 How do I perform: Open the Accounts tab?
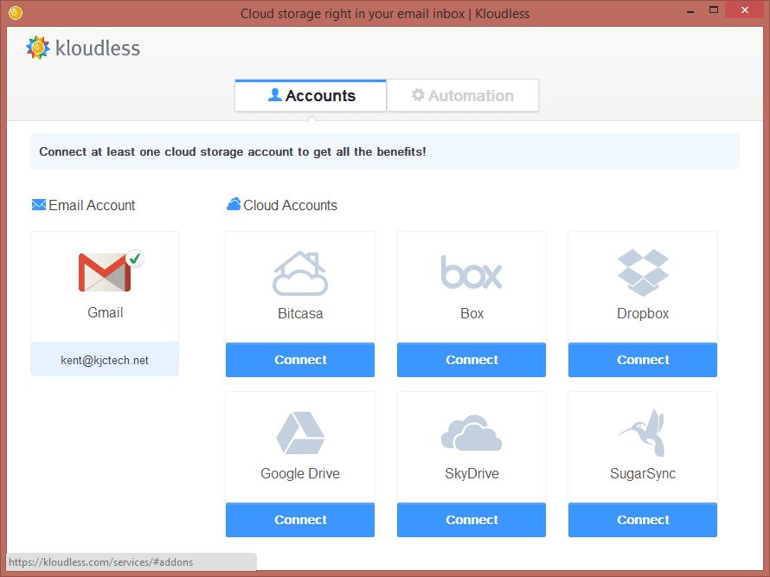coord(311,96)
